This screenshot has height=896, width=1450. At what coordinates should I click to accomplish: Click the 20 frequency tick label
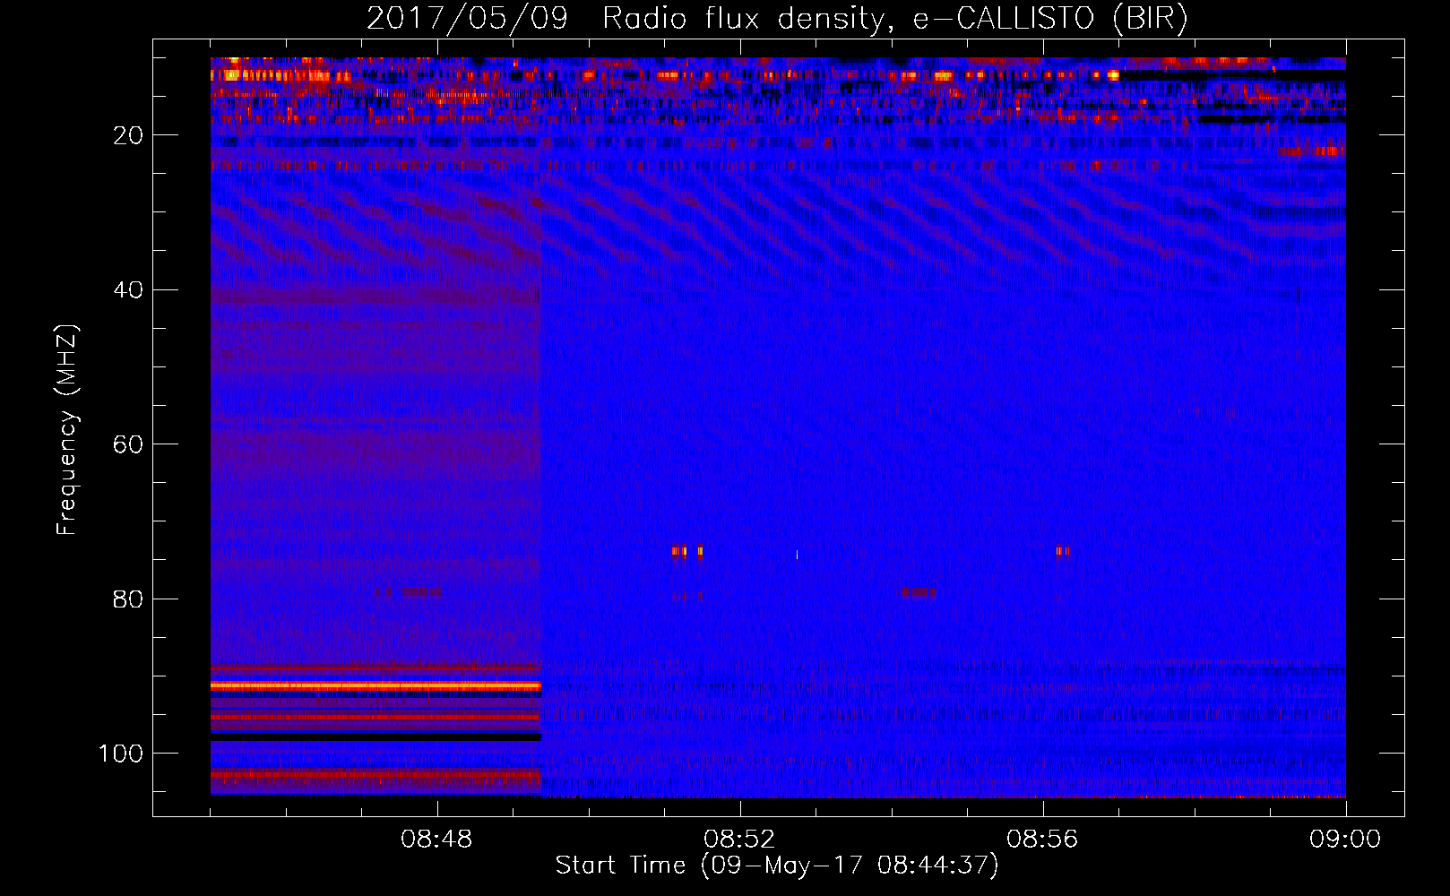[x=129, y=135]
